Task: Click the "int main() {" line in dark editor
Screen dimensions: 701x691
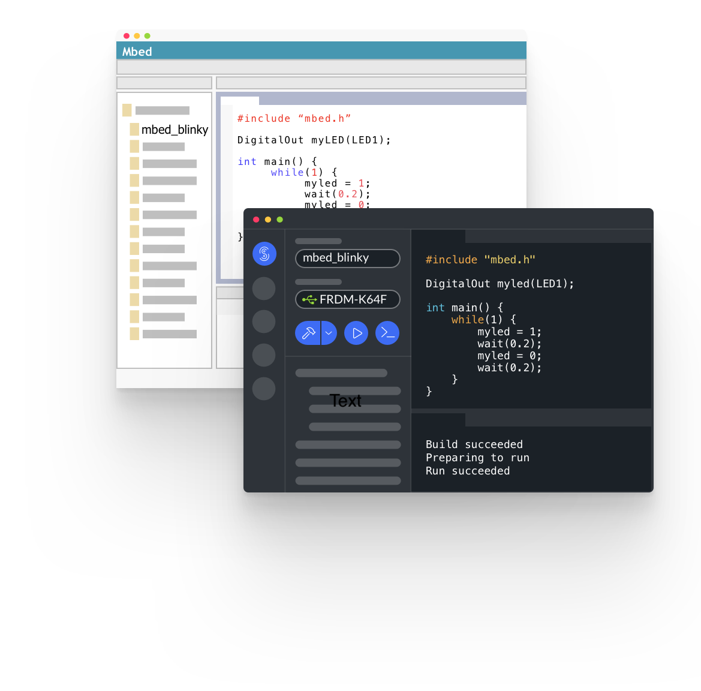Action: 464,308
